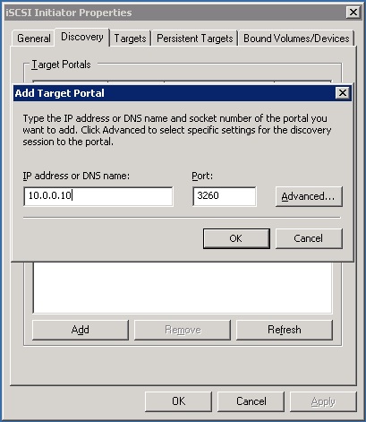The image size is (366, 422).
Task: Confirm Add Target Portal with OK
Action: click(x=236, y=238)
